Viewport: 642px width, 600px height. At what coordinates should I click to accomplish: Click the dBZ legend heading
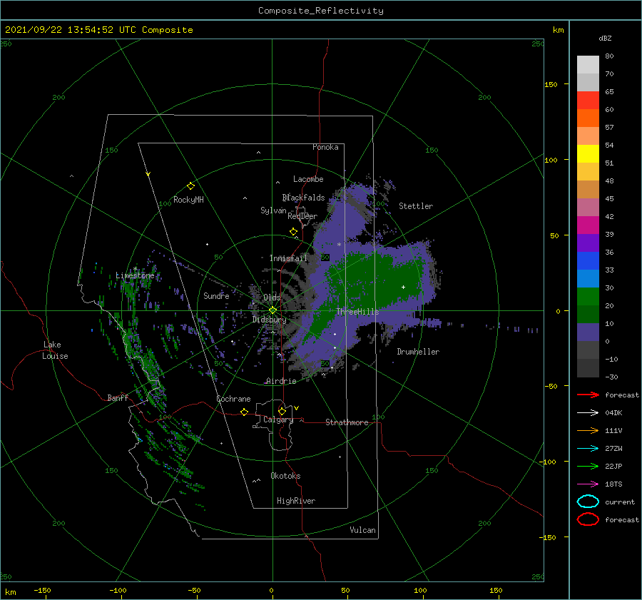coord(605,38)
